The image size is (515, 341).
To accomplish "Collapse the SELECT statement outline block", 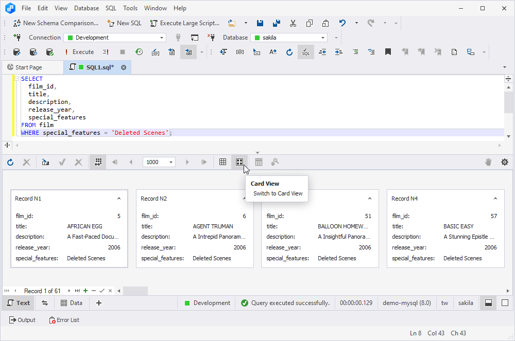I will pos(17,79).
